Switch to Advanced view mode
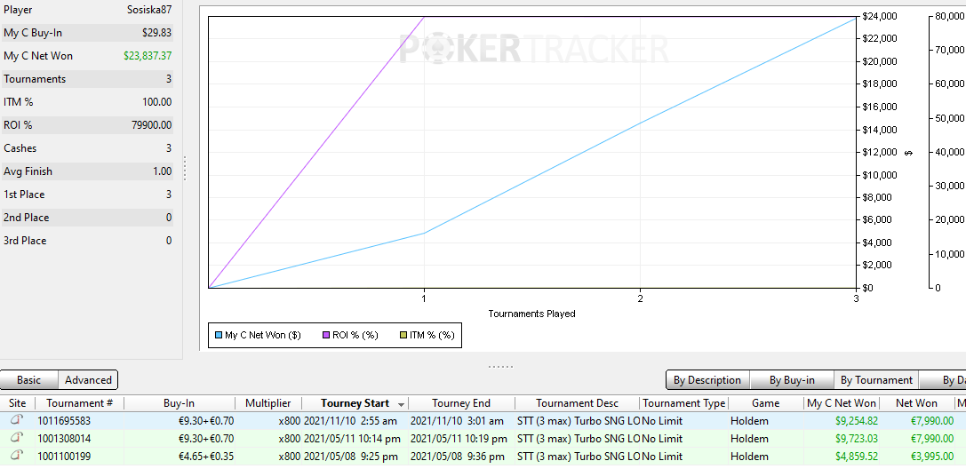Image resolution: width=966 pixels, height=469 pixels. click(x=89, y=380)
